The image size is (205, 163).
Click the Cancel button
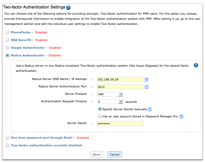[x=115, y=155]
